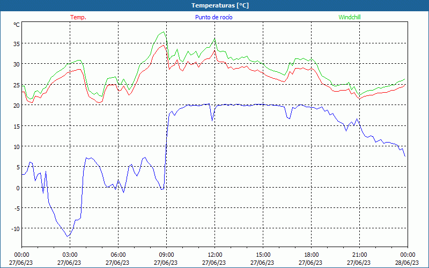Select the 20 value on y-axis
Image resolution: width=429 pixels, height=268 pixels.
17,106
